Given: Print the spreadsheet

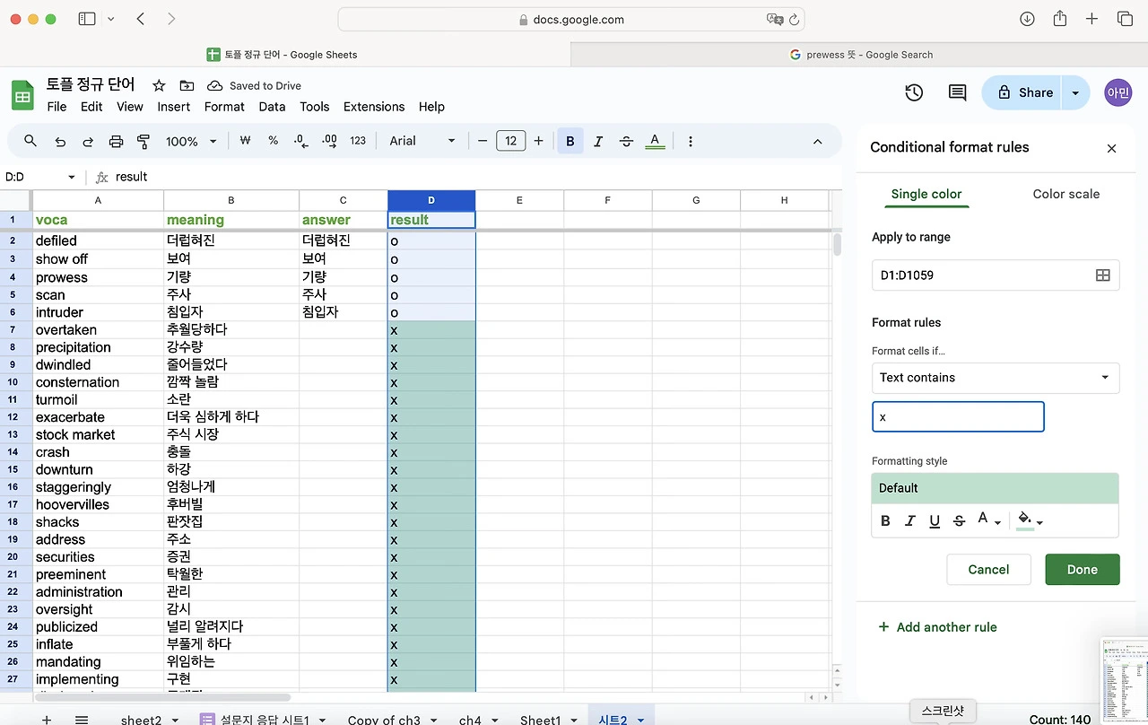Looking at the screenshot, I should pyautogui.click(x=116, y=141).
